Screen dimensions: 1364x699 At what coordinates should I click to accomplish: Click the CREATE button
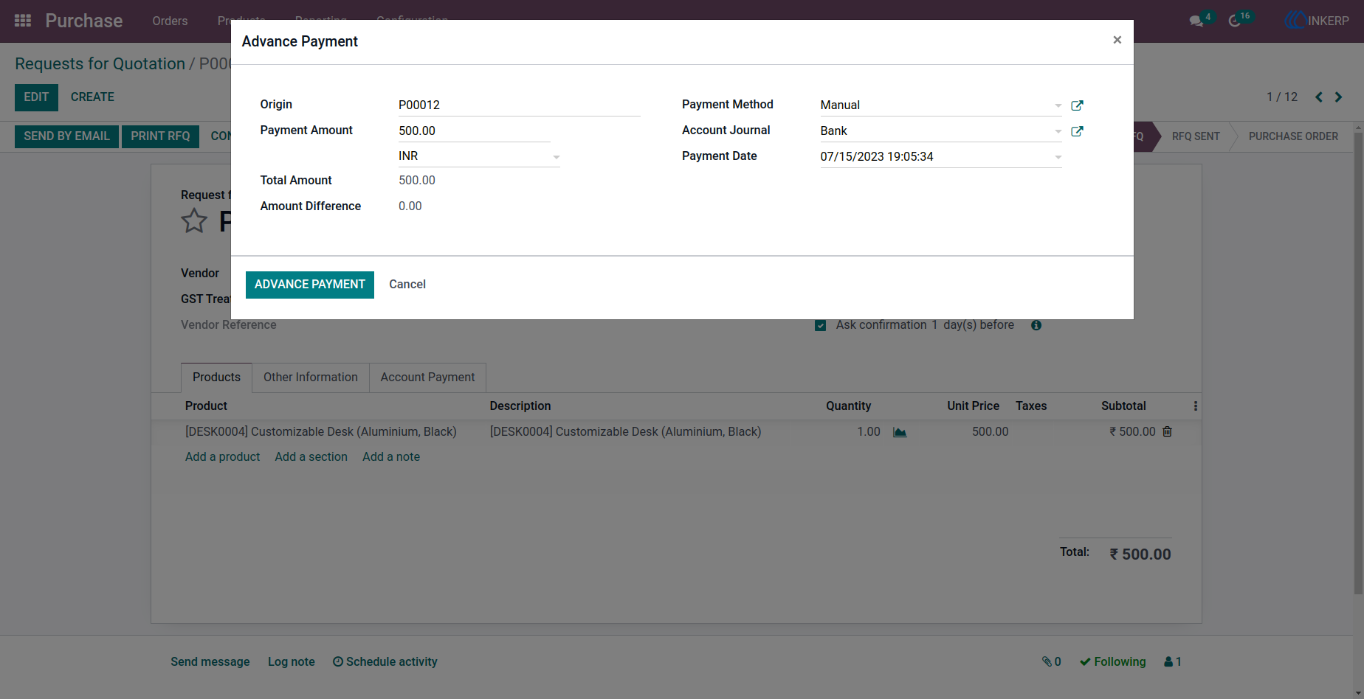pyautogui.click(x=92, y=97)
